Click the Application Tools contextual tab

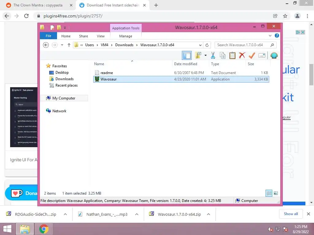[x=126, y=28]
